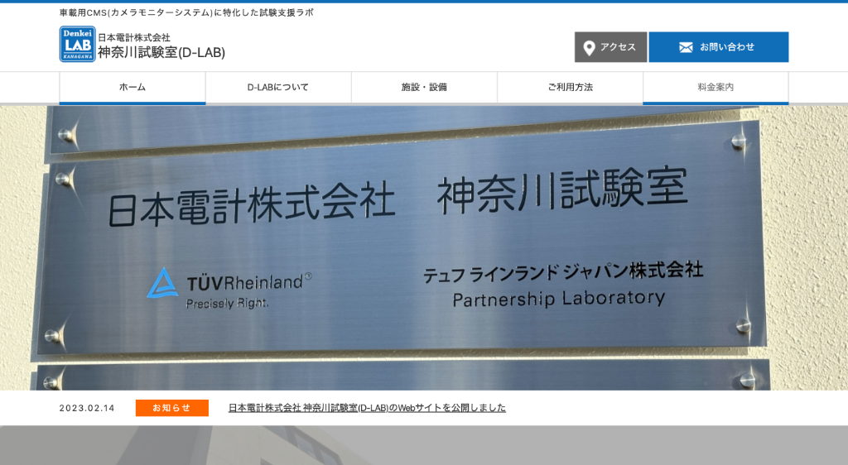Switch to the 料金案内 pricing tab
Image resolution: width=848 pixels, height=465 pixels.
(x=715, y=87)
